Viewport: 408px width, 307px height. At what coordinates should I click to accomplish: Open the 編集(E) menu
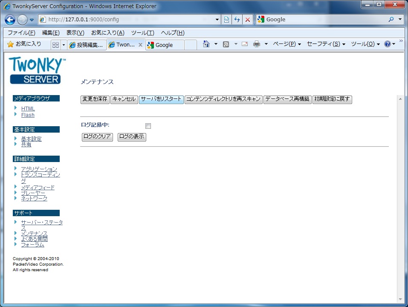(x=51, y=33)
